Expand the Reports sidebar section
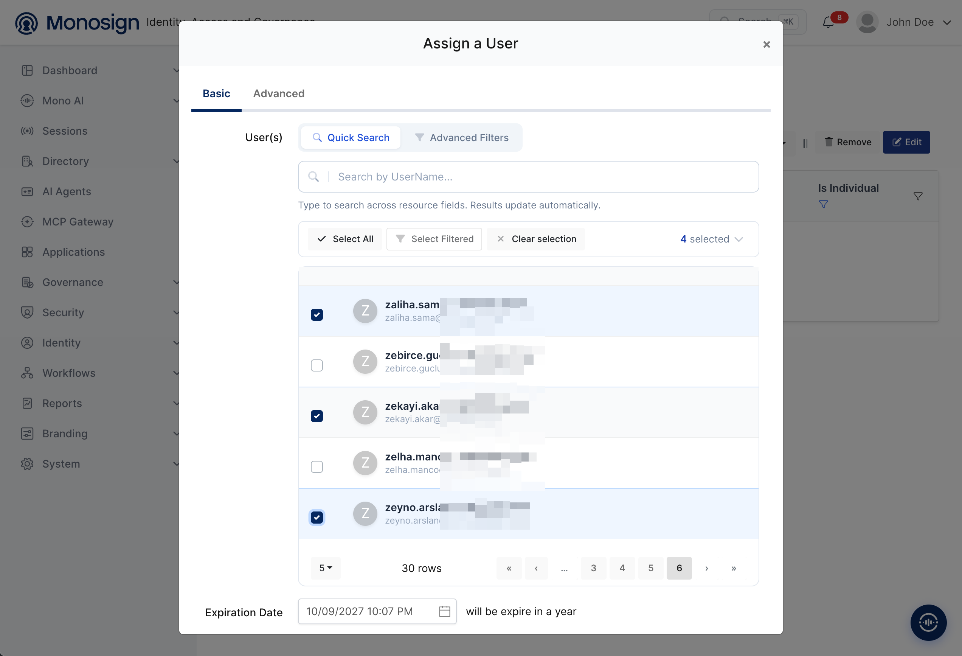Screen dimensions: 962x656 [176, 403]
